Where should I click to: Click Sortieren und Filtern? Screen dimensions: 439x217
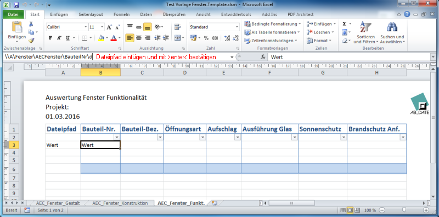pyautogui.click(x=365, y=32)
